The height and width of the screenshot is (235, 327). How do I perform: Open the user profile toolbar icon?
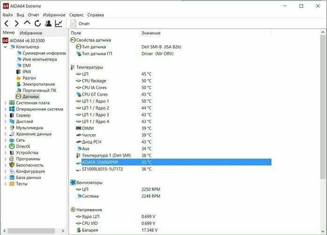48,23
